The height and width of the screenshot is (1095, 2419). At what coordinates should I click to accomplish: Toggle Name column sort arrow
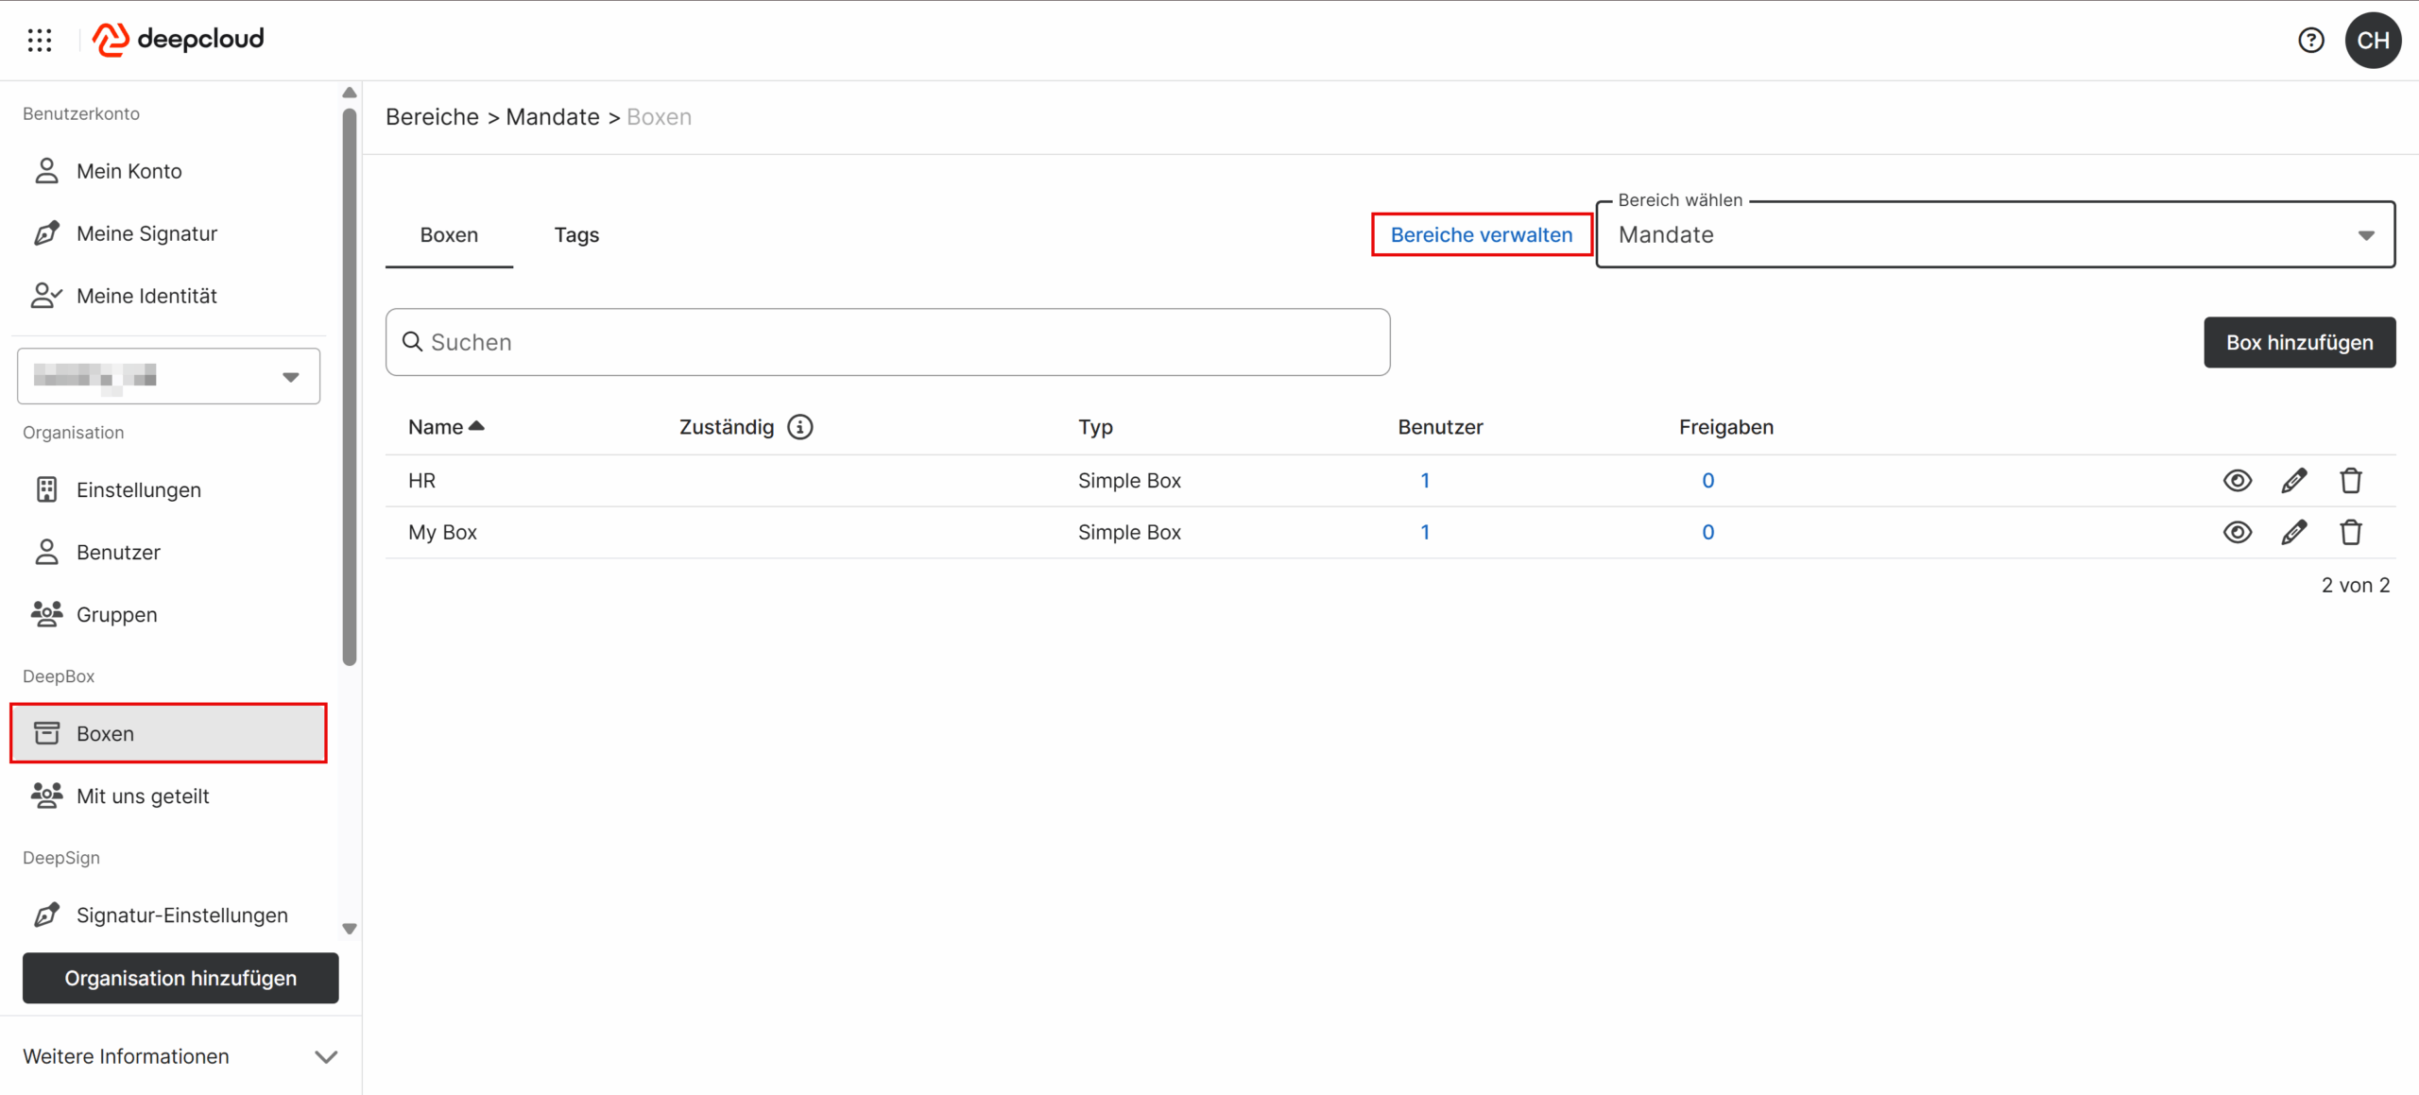click(x=476, y=426)
